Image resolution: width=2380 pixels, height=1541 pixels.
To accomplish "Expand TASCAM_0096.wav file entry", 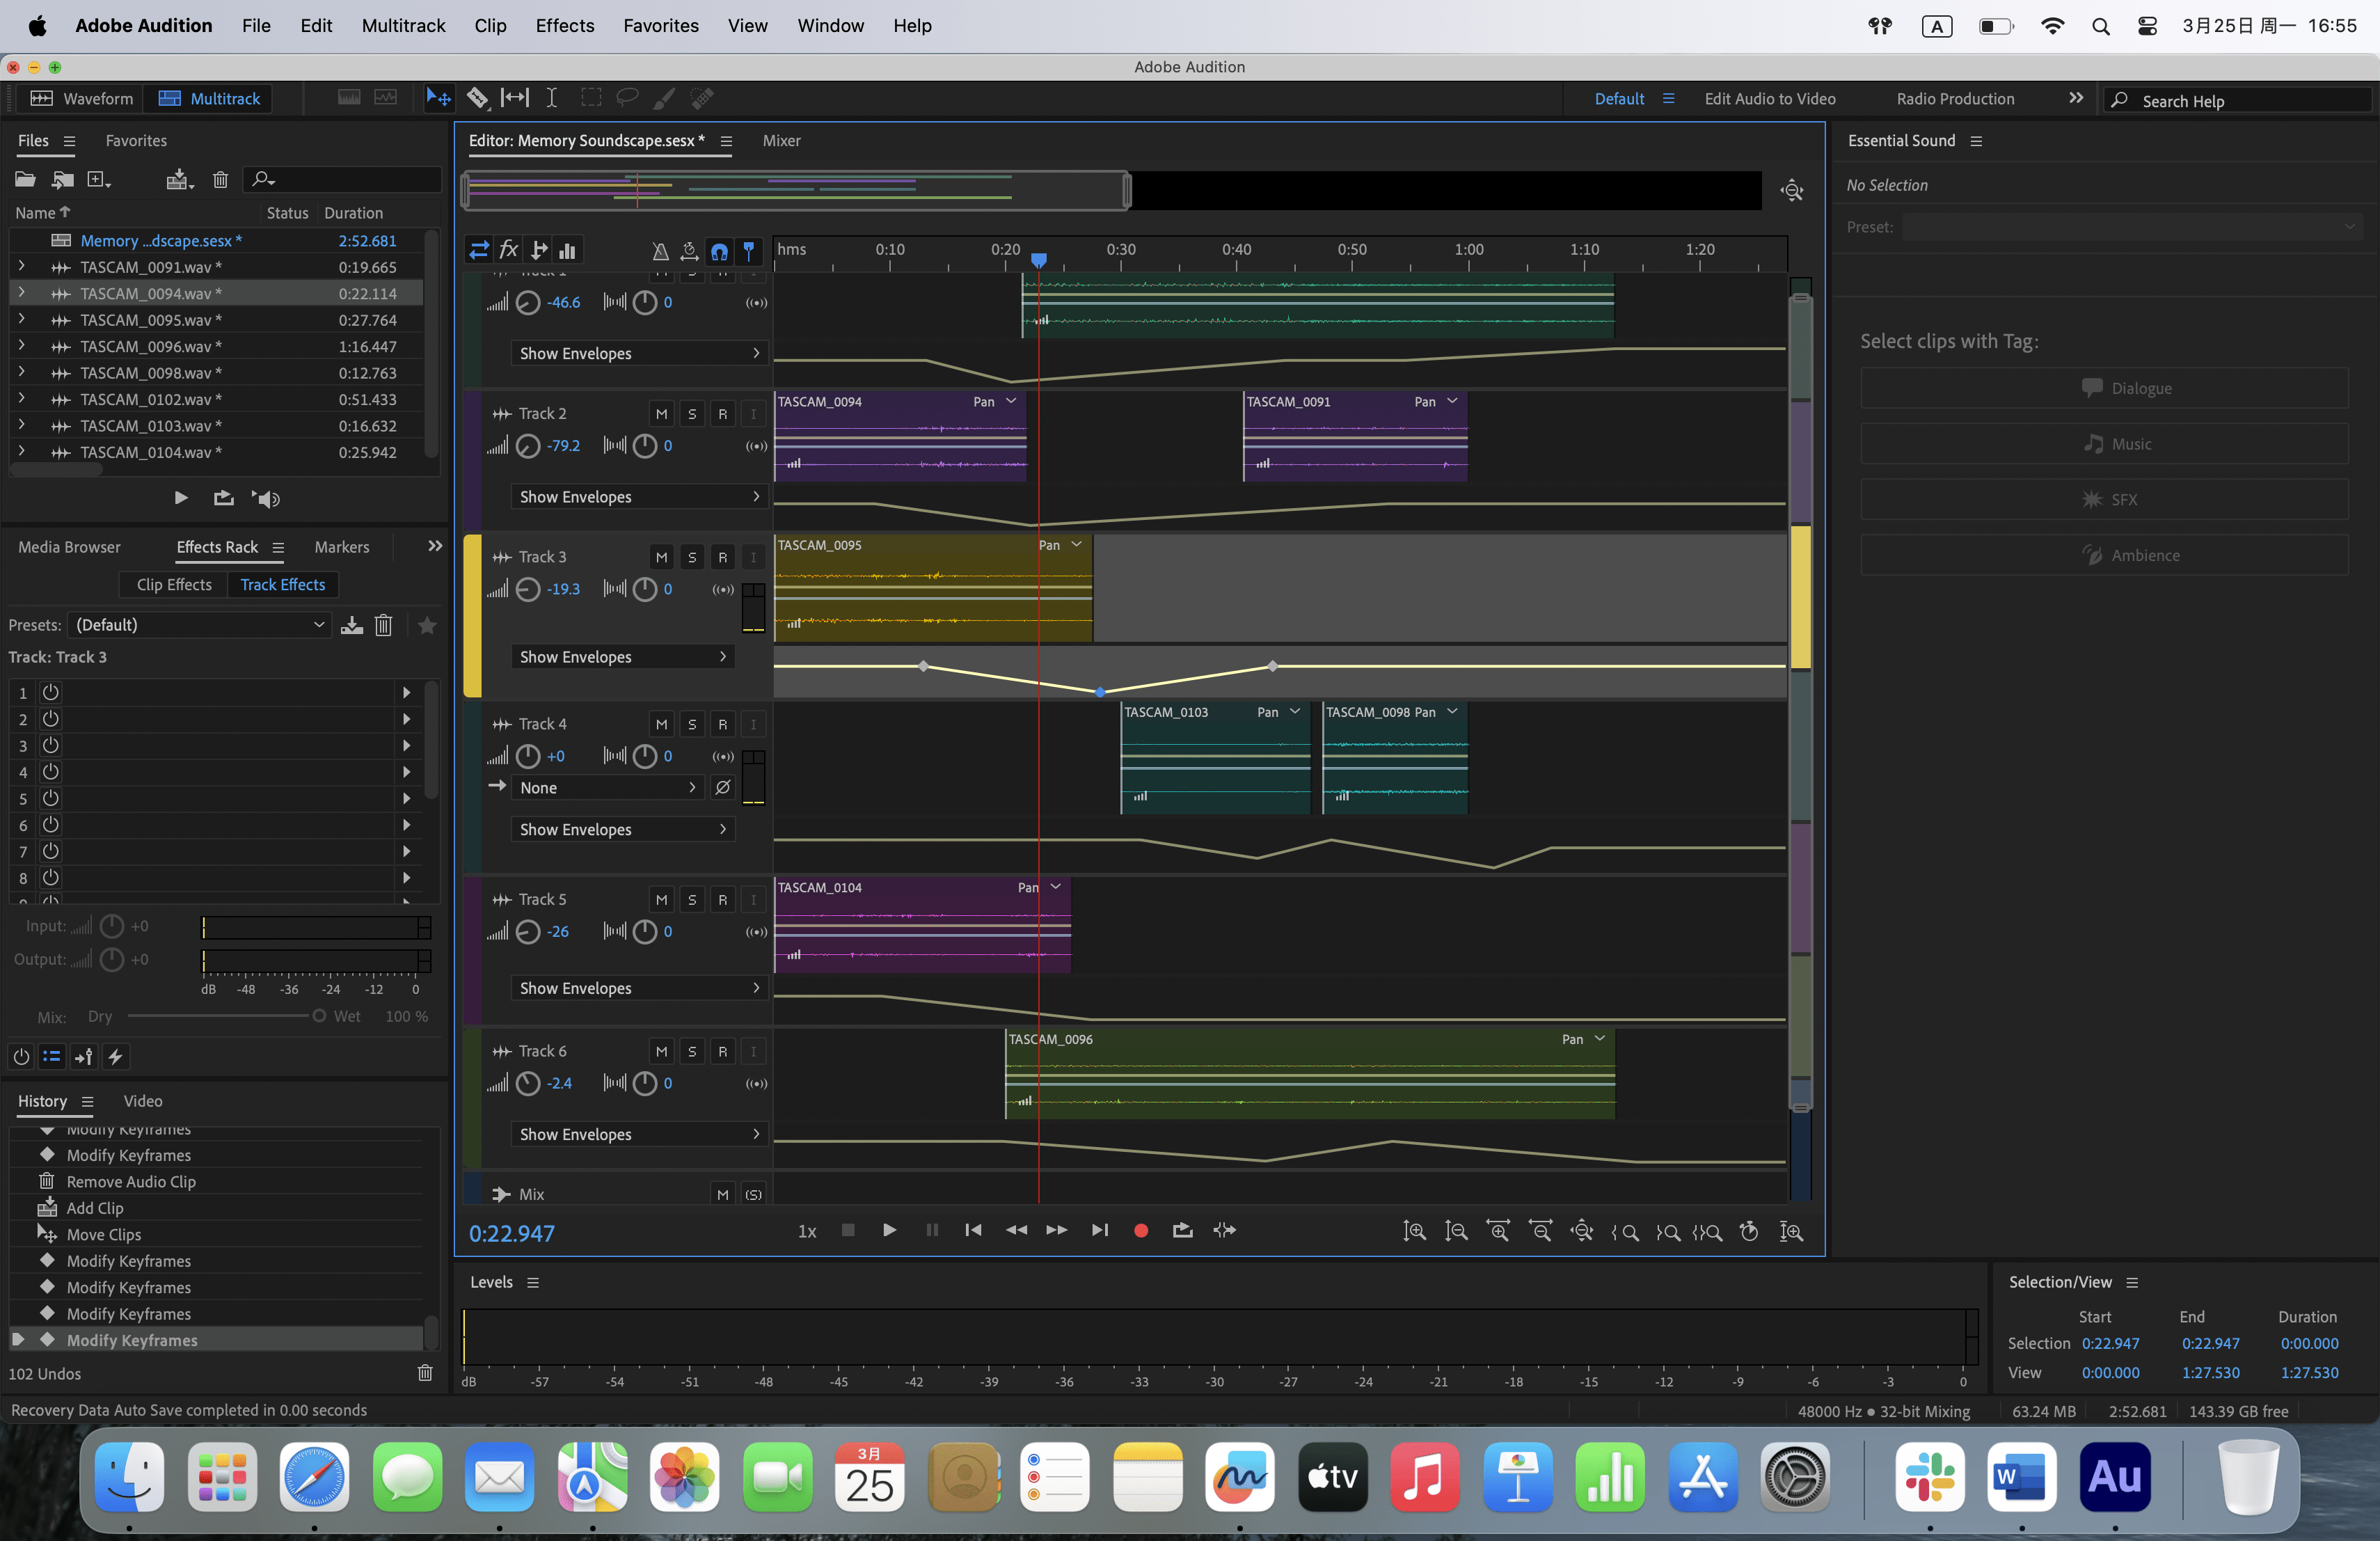I will pyautogui.click(x=21, y=346).
